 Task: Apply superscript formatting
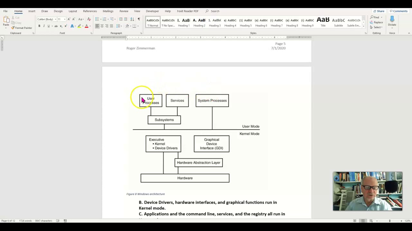(x=65, y=26)
